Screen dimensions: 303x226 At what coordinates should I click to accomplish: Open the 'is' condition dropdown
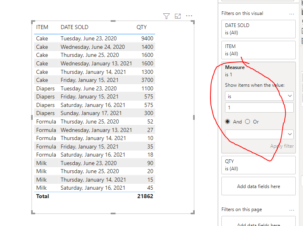click(259, 96)
